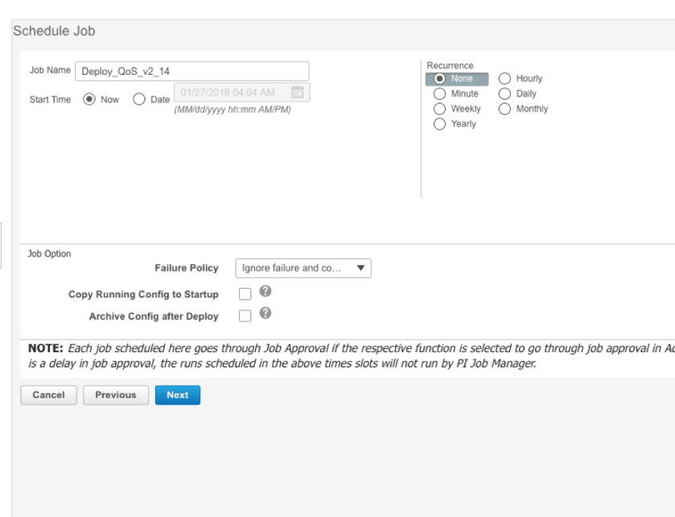Go back with the Previous button
675x517 pixels.
coord(116,395)
